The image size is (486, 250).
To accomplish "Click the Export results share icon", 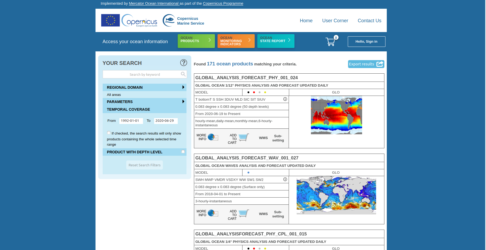I will click(x=380, y=64).
